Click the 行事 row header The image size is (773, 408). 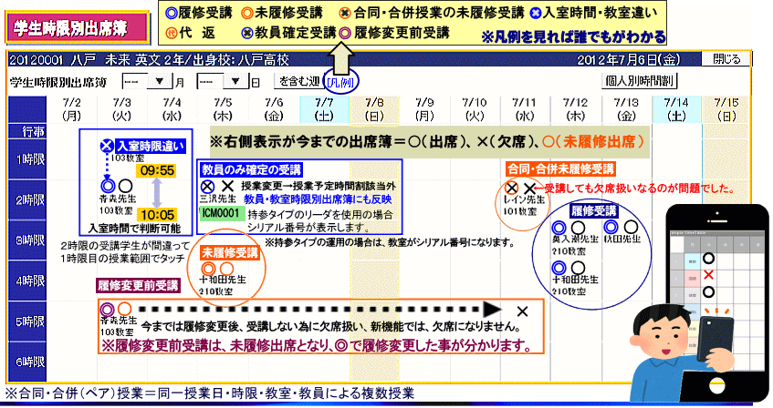[28, 131]
